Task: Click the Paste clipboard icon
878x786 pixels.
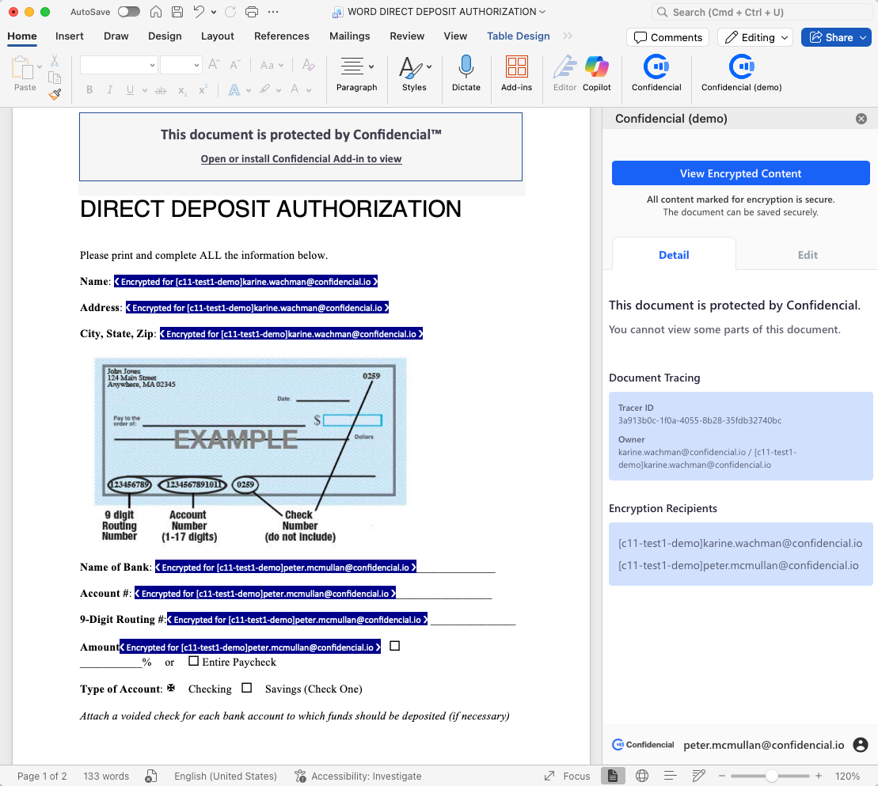Action: pos(22,69)
